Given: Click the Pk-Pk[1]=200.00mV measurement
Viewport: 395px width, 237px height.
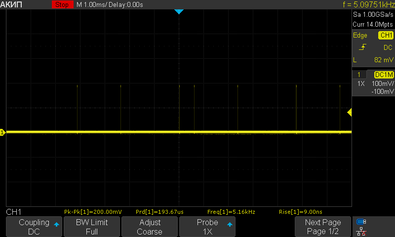Looking at the screenshot, I should point(93,212).
